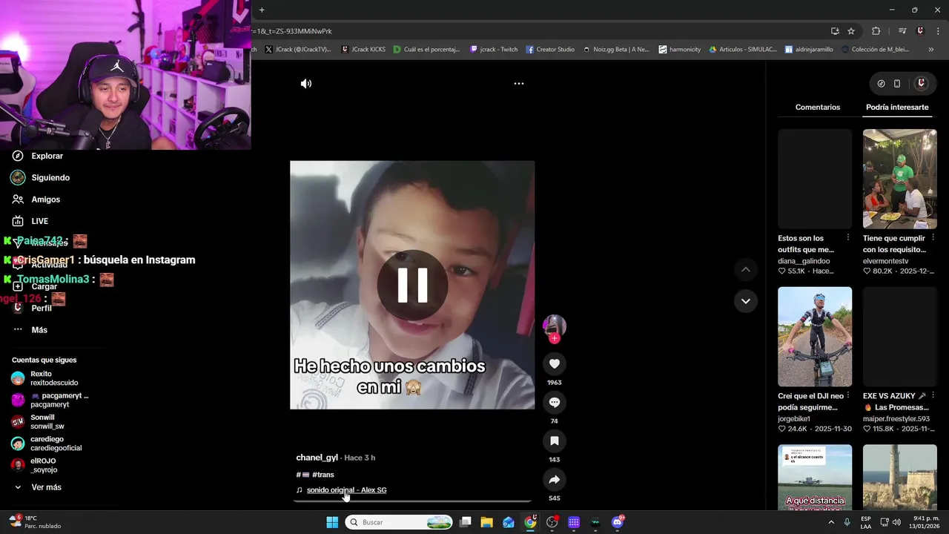This screenshot has height=534, width=949.
Task: Open the three-dot video options menu
Action: click(x=519, y=84)
